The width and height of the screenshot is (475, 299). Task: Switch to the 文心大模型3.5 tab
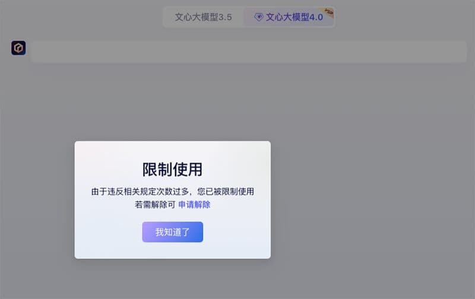click(x=203, y=17)
